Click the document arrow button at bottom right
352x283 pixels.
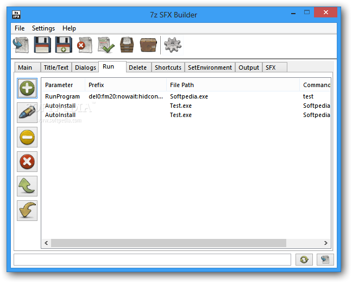pyautogui.click(x=325, y=260)
